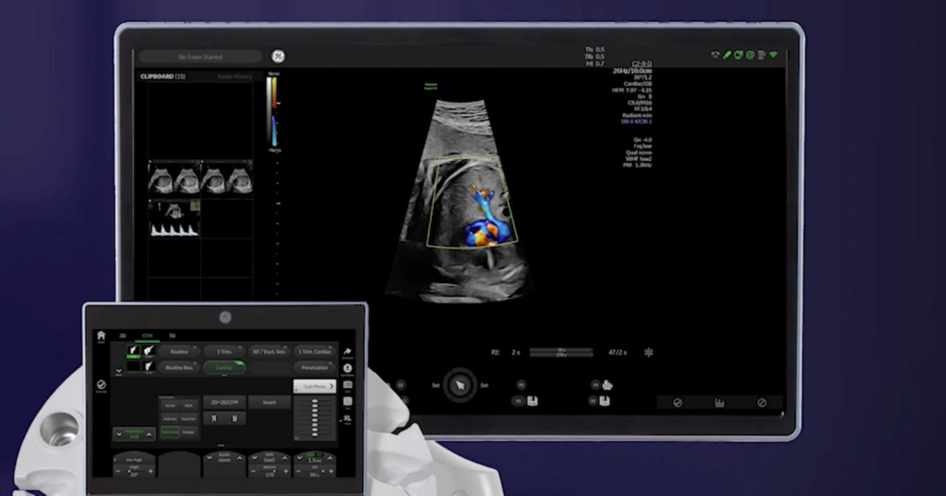Tap the Home icon on touch panel

101,336
